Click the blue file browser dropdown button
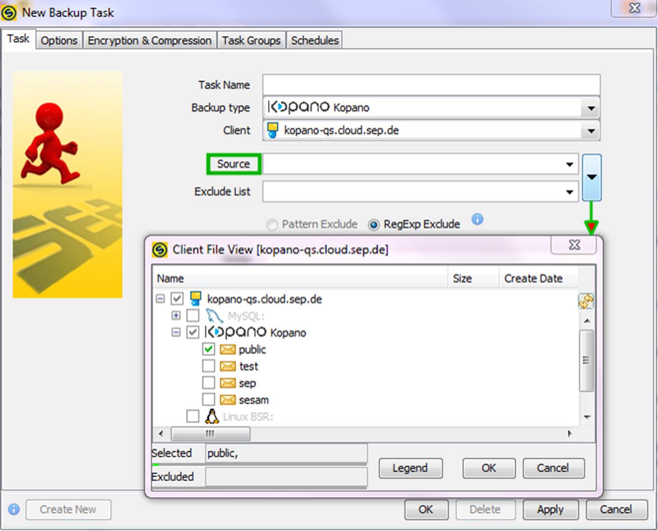The width and height of the screenshot is (658, 531). [x=591, y=177]
